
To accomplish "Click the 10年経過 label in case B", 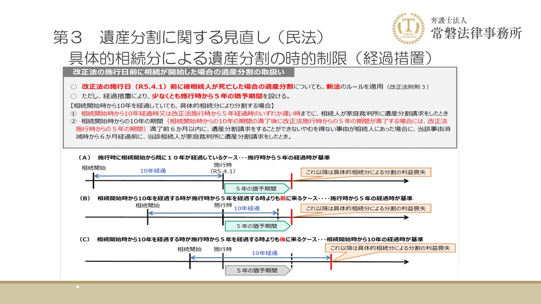I will [x=246, y=208].
